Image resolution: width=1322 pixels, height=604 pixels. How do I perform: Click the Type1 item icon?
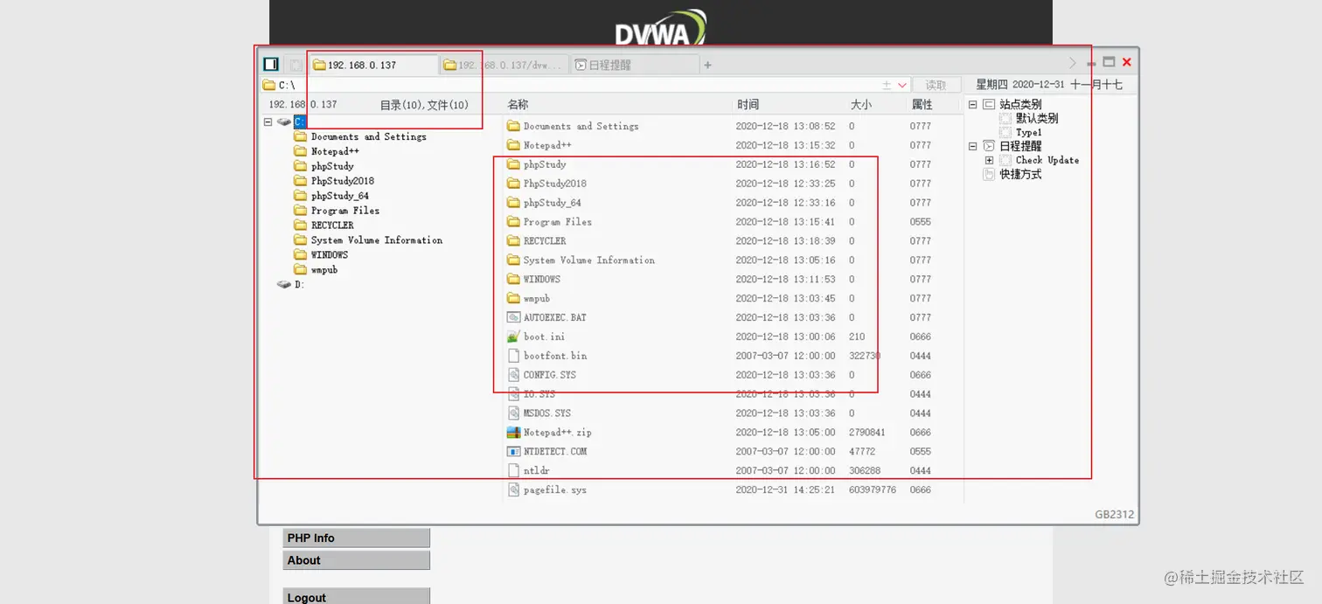1005,132
